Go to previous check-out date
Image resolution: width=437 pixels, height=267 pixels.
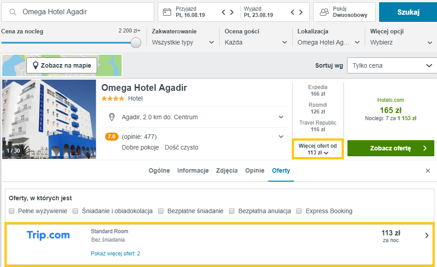pos(292,12)
